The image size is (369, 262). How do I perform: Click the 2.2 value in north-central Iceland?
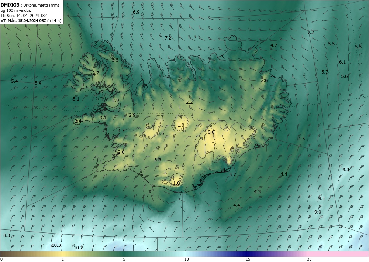189,102
